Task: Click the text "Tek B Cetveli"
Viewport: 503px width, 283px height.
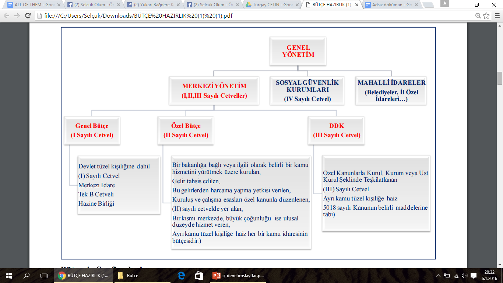Action: (96, 194)
